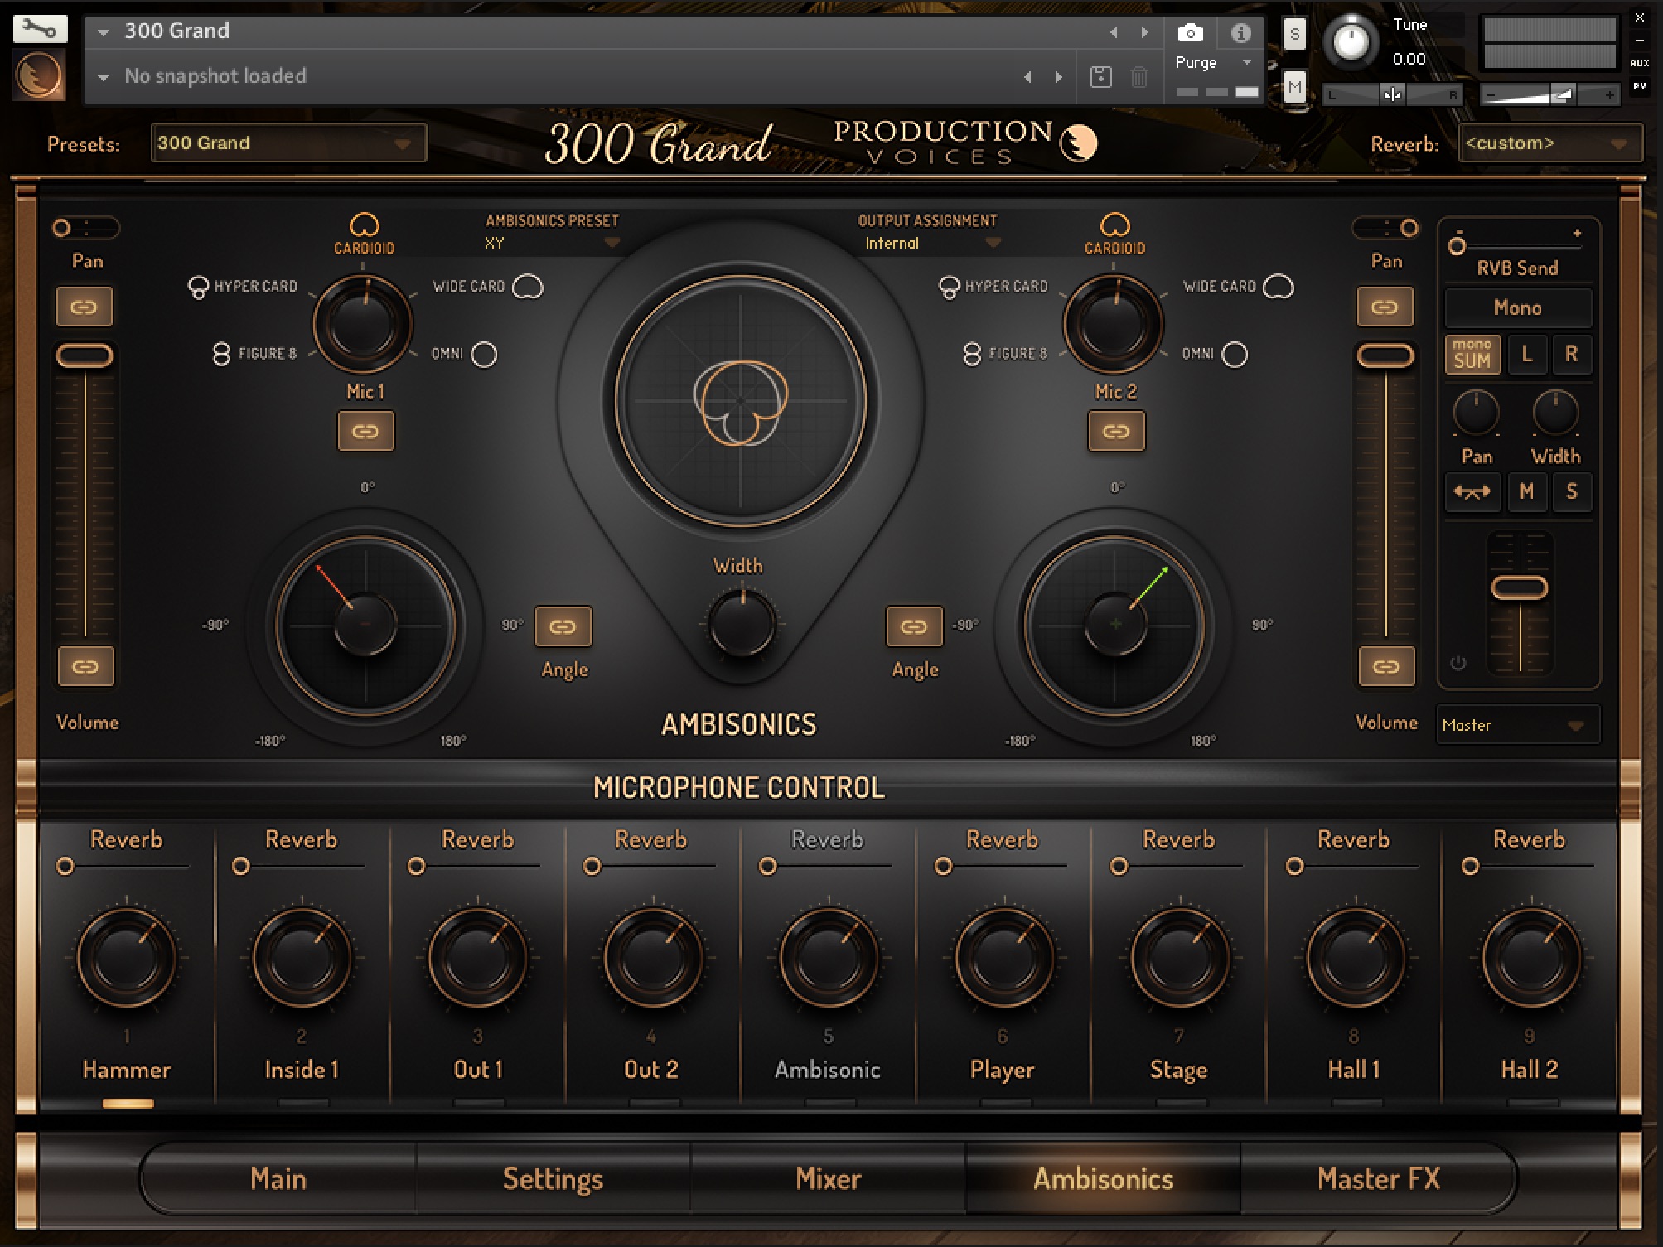This screenshot has width=1663, height=1247.
Task: Select Mic 1 Figure 8 pattern icon
Action: pyautogui.click(x=221, y=354)
